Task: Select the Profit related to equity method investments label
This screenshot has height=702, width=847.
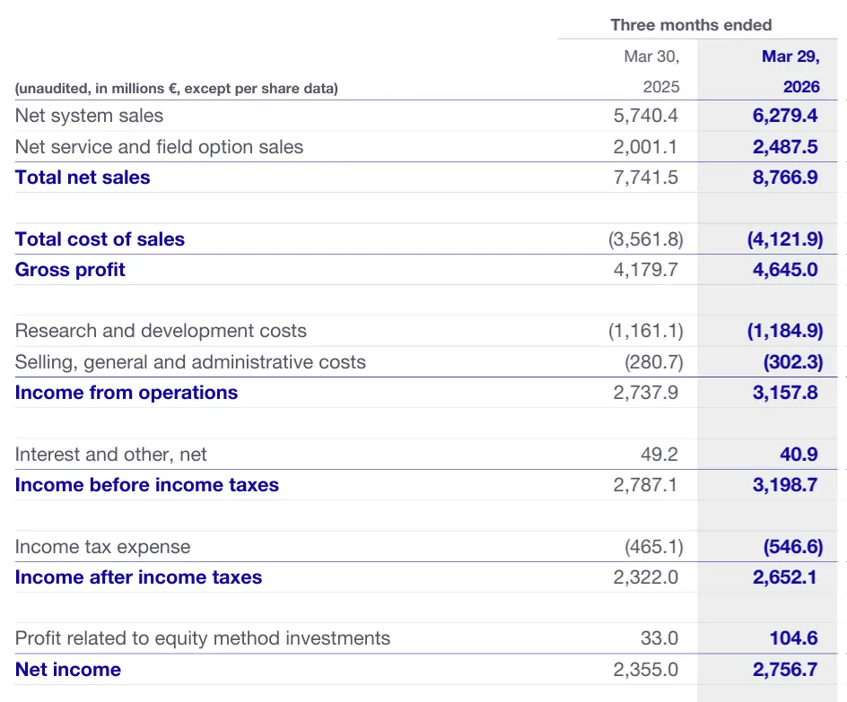Action: [x=203, y=638]
